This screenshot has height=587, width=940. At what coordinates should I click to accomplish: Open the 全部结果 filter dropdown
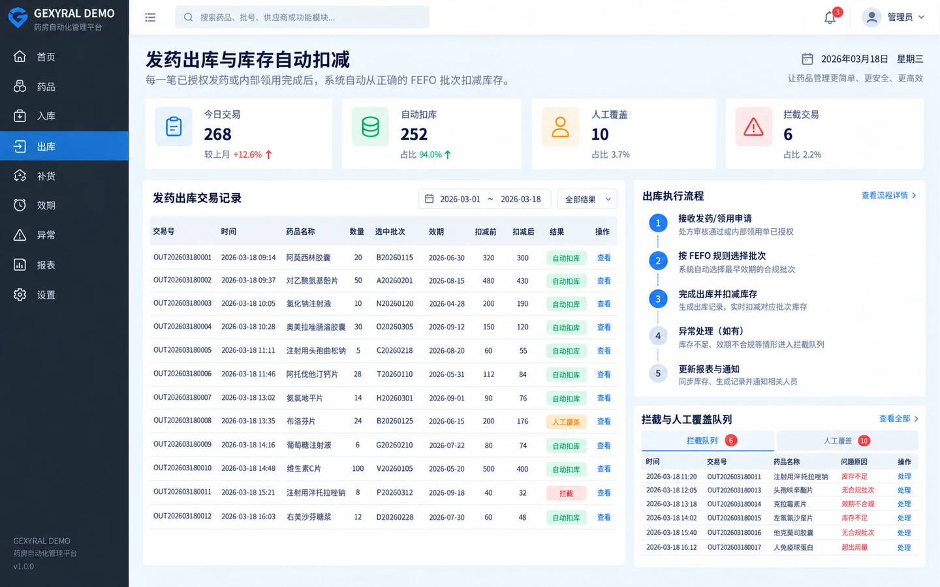[x=587, y=199]
